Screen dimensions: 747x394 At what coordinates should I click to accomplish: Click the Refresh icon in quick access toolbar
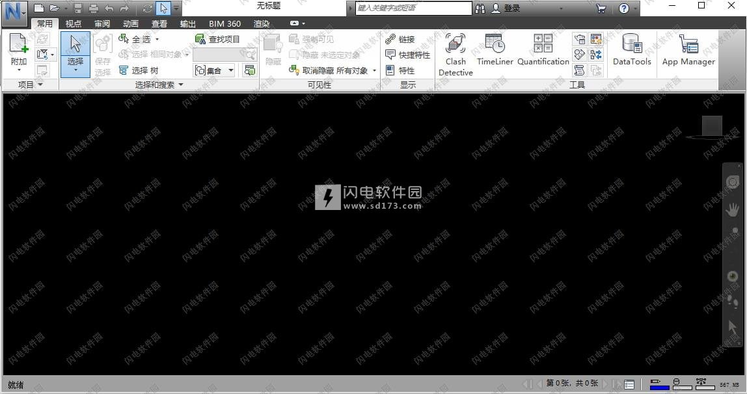pyautogui.click(x=148, y=8)
